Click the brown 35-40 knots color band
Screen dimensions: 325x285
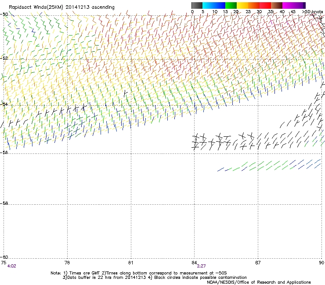[x=277, y=5]
